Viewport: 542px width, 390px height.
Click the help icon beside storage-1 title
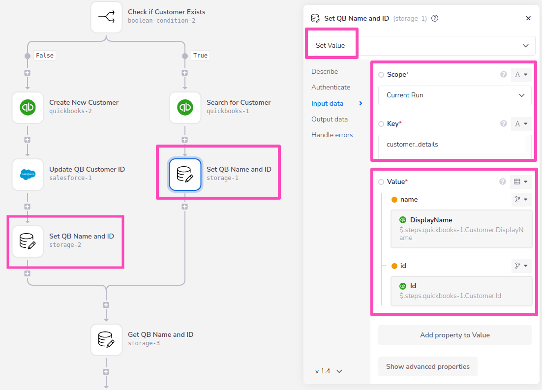click(x=434, y=18)
